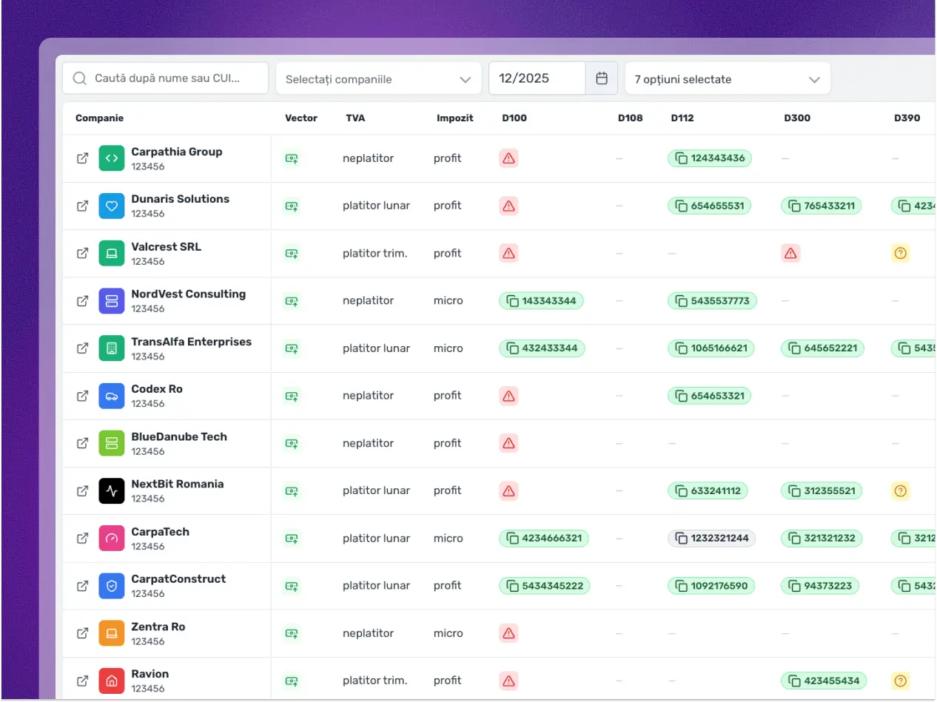This screenshot has height=702, width=937.
Task: Click Valcrest SRL D300 warning icon
Action: pos(790,253)
